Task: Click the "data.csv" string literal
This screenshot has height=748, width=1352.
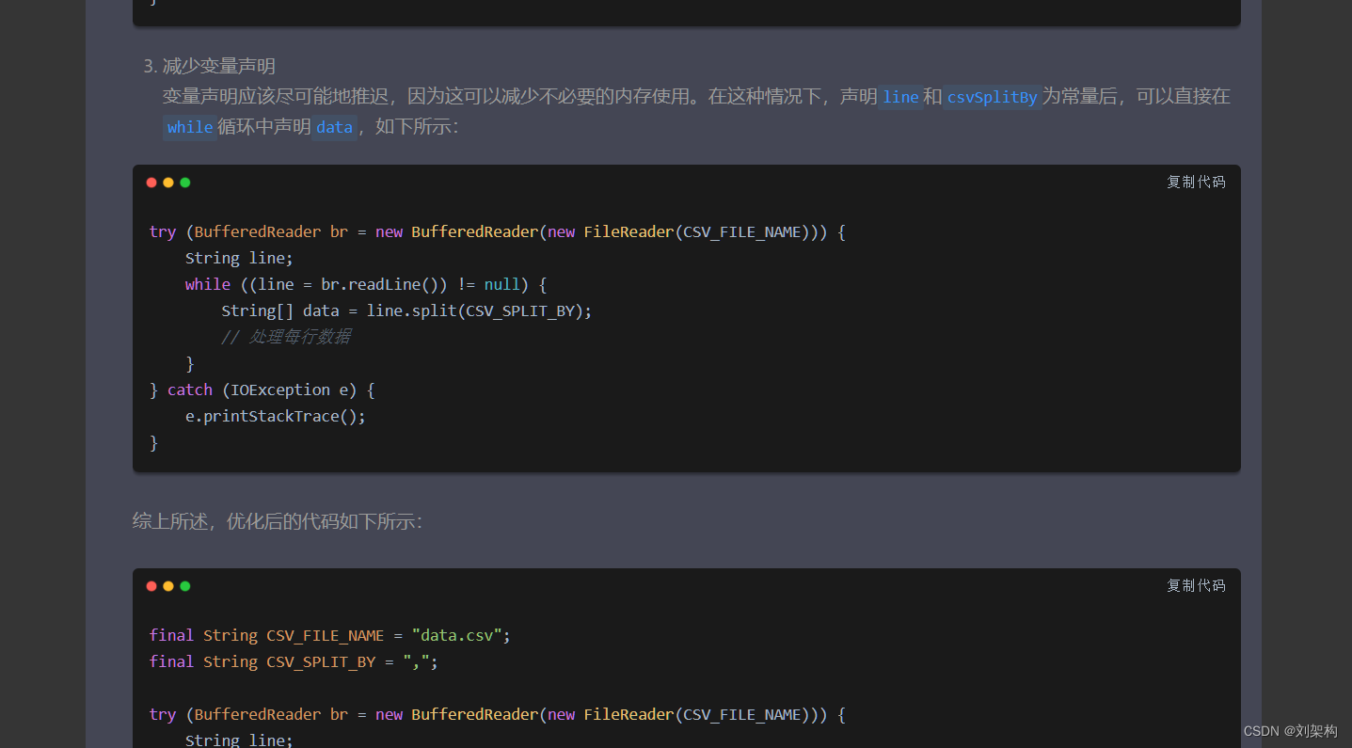Action: [x=456, y=635]
